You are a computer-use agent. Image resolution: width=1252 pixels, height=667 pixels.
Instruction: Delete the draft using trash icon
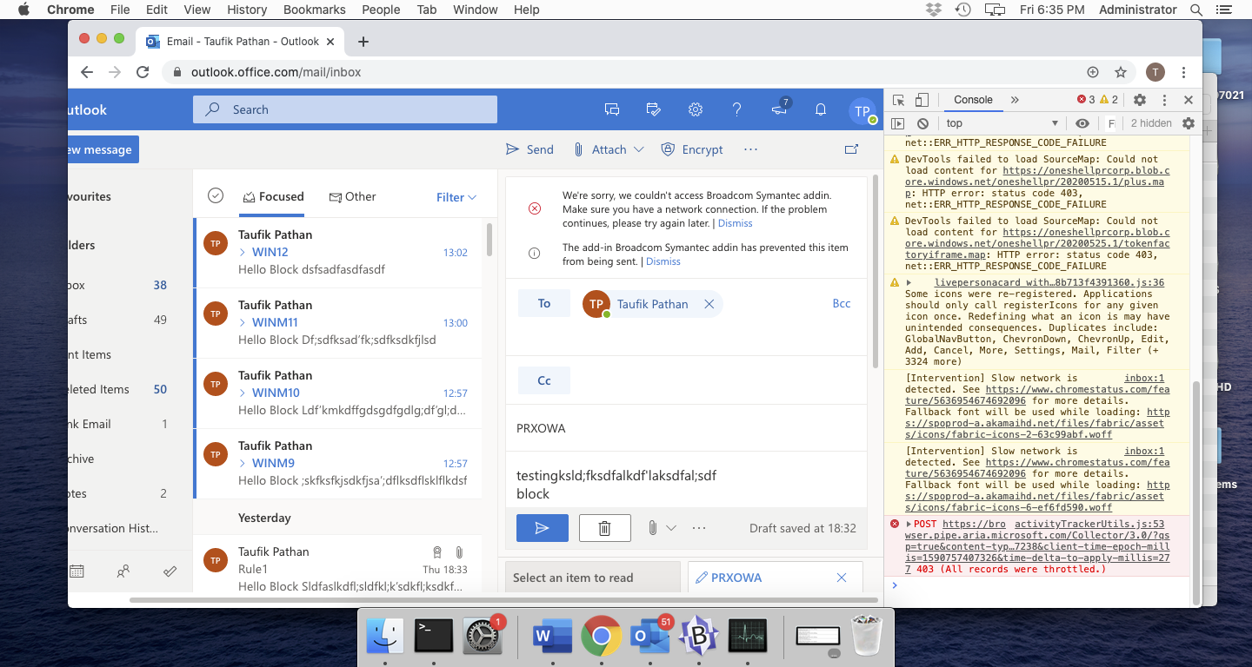[604, 527]
